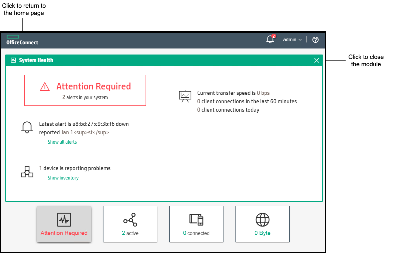Click the System Health pulse icon in panel title

coord(13,60)
